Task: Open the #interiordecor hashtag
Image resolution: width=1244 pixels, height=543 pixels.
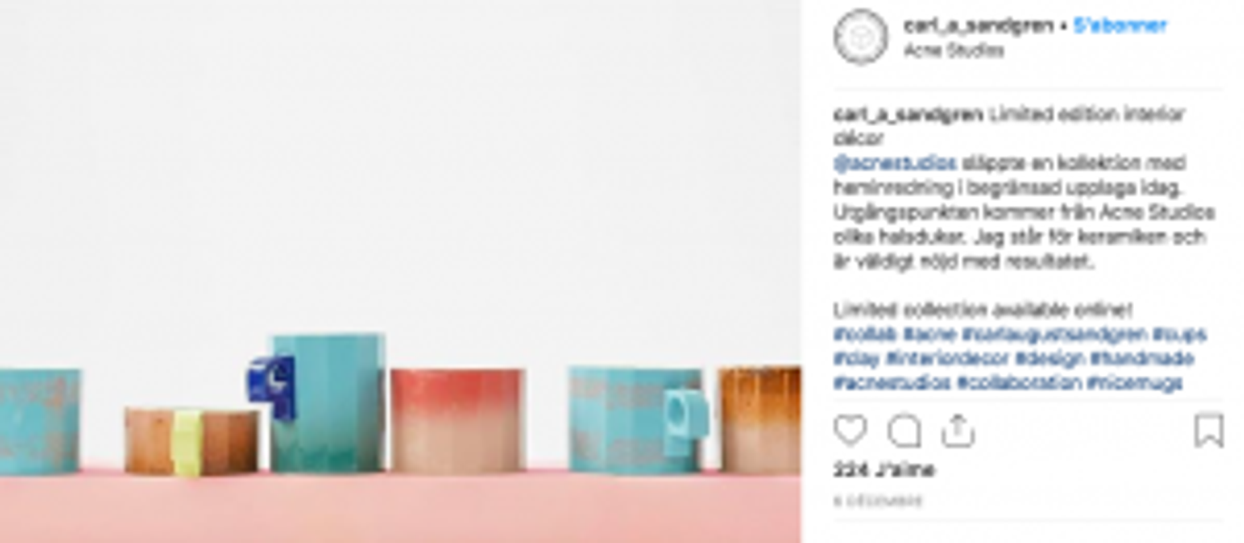Action: [947, 359]
